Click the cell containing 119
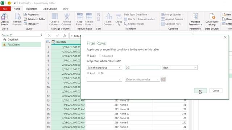Screen dimensions: 232x130 tap(102, 127)
